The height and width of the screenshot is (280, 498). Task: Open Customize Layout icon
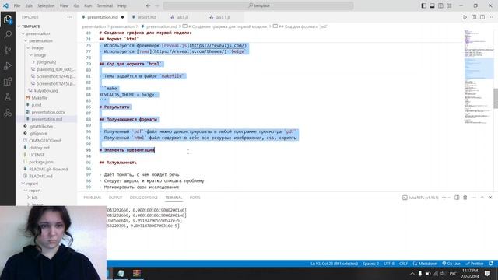(449, 5)
